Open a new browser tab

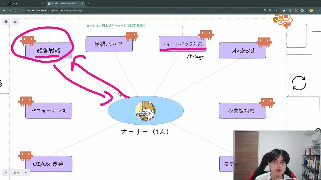point(89,3)
